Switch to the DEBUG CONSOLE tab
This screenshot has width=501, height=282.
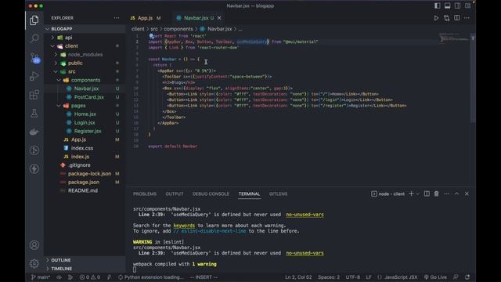click(x=211, y=193)
